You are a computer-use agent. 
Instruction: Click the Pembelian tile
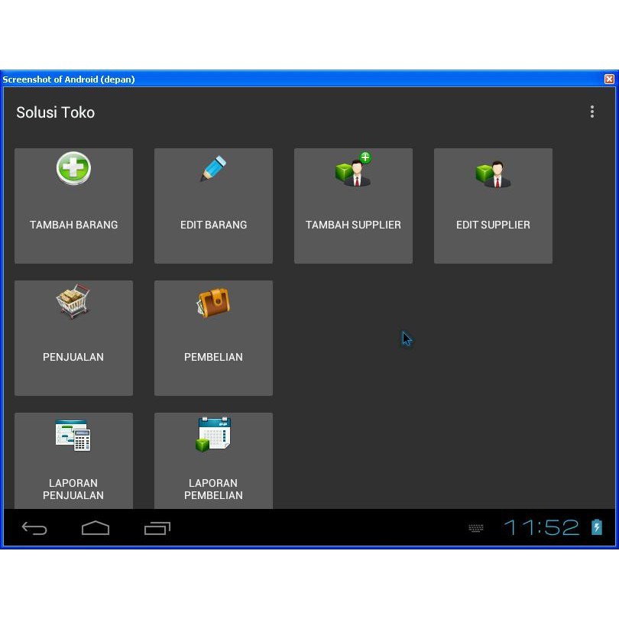213,338
